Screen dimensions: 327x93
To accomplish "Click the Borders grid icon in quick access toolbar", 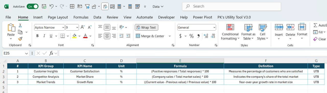I will (x=72, y=6).
